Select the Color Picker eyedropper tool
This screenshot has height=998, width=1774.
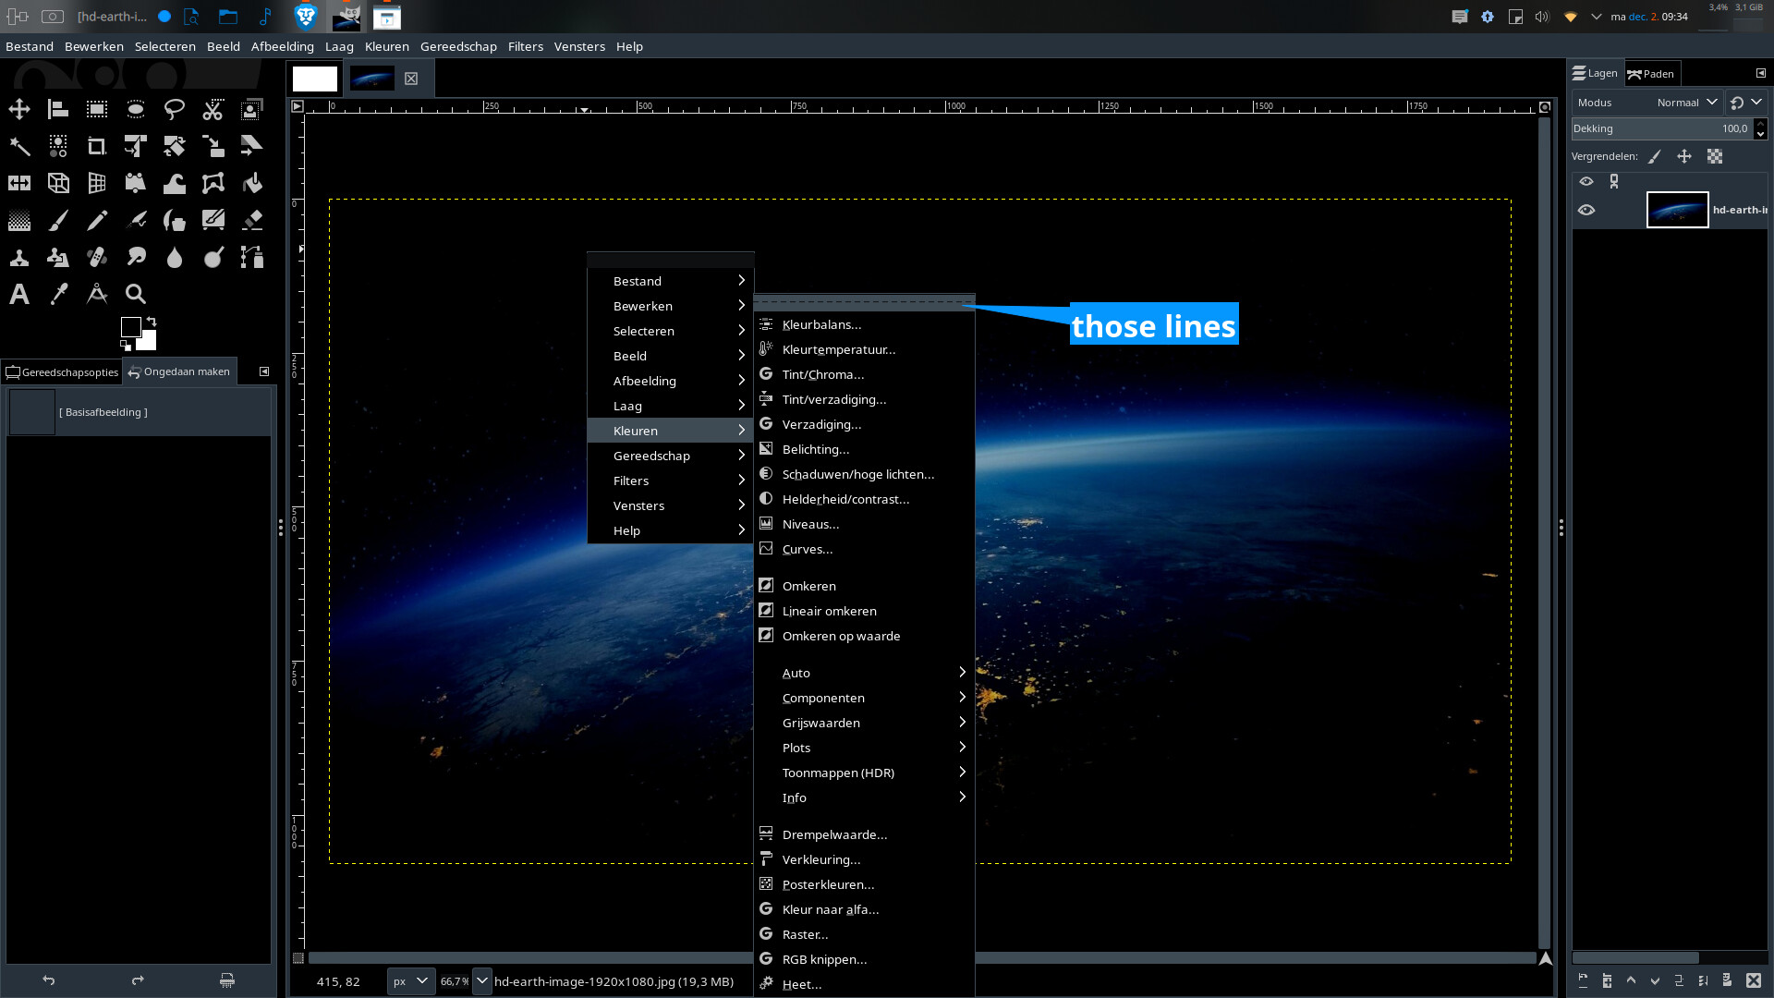point(58,294)
